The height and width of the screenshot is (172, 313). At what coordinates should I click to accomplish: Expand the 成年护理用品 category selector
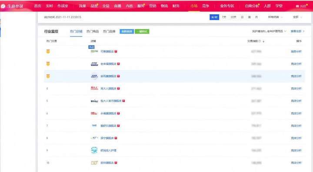click(269, 31)
